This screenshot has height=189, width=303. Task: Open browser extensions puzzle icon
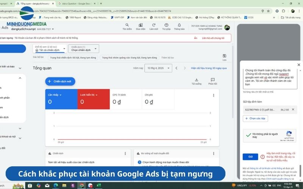(x=283, y=11)
